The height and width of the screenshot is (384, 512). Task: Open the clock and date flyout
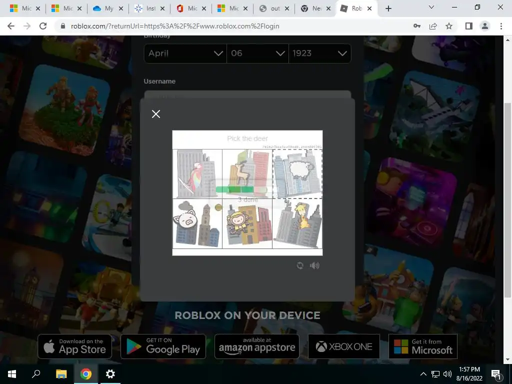click(x=469, y=374)
